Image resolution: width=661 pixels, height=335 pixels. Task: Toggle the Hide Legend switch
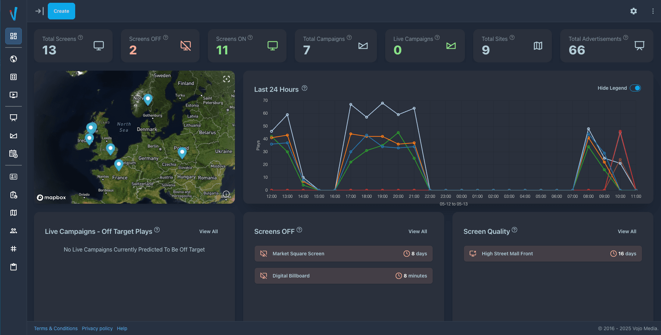pos(635,88)
